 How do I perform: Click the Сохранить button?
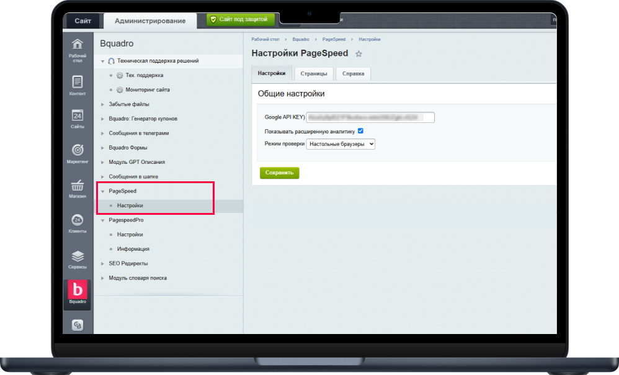coord(280,173)
